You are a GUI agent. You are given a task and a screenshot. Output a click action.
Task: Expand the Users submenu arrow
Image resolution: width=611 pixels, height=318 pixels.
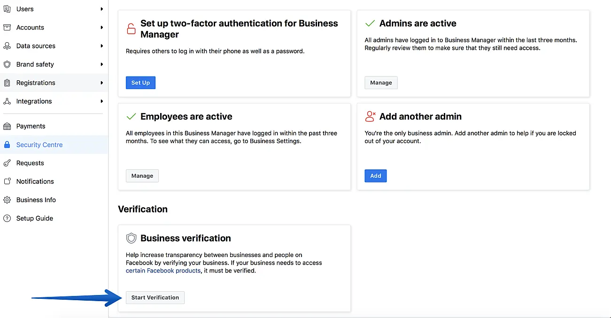pyautogui.click(x=101, y=9)
